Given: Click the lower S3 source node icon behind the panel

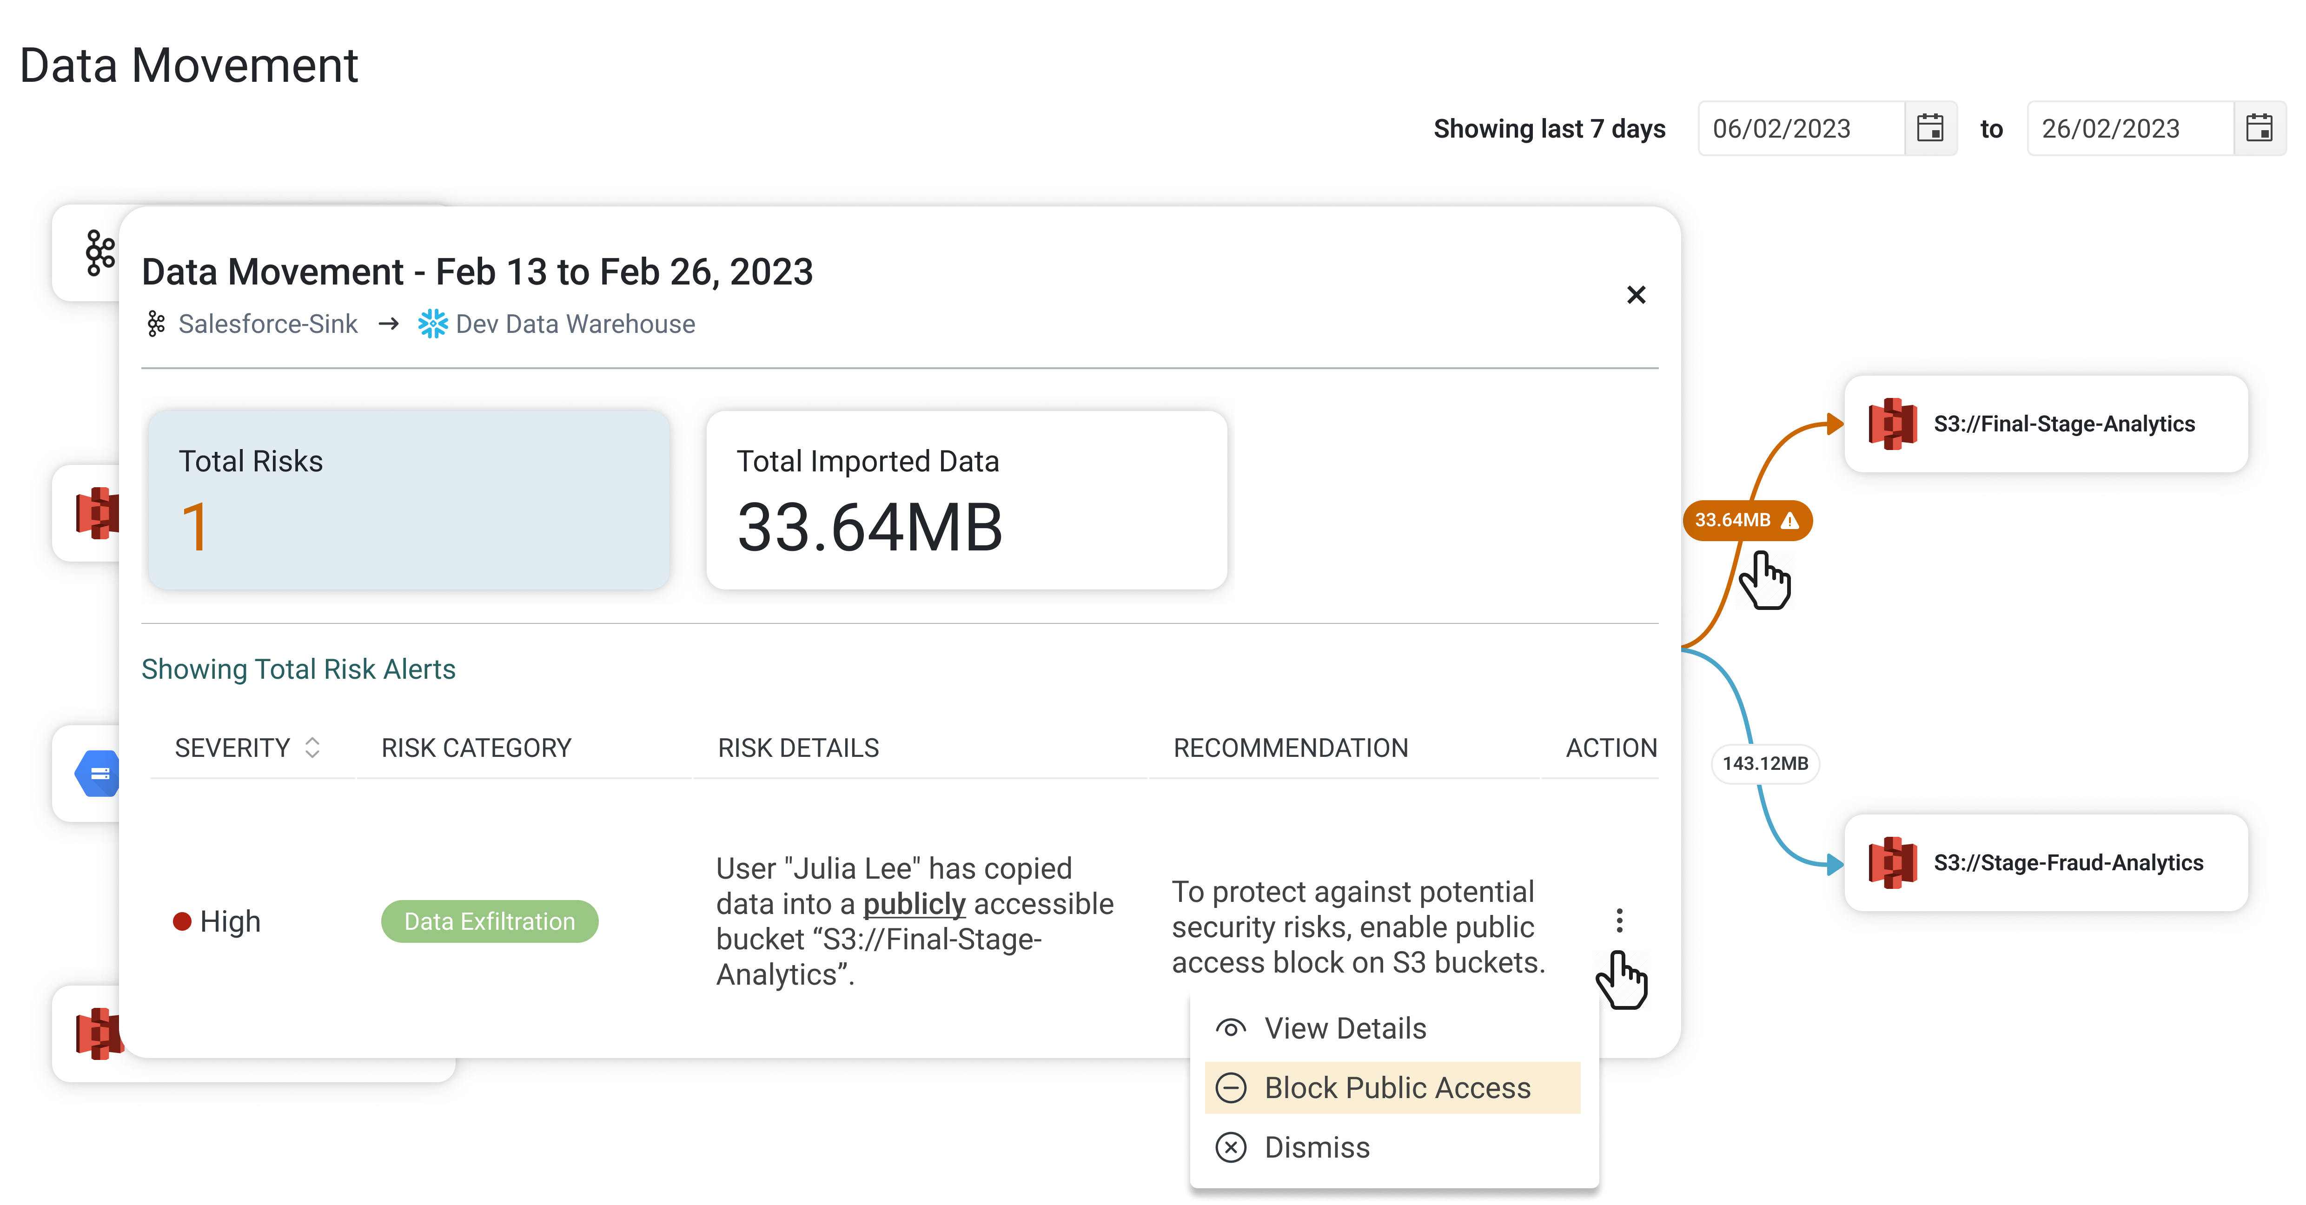Looking at the screenshot, I should point(99,1034).
